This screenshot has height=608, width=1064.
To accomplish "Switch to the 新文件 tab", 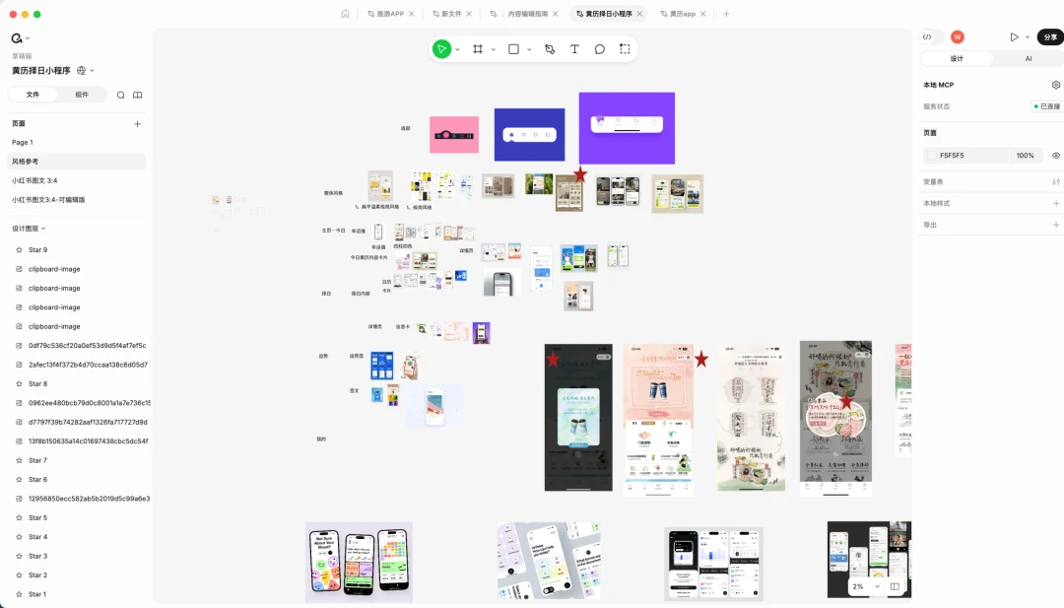I will [451, 14].
